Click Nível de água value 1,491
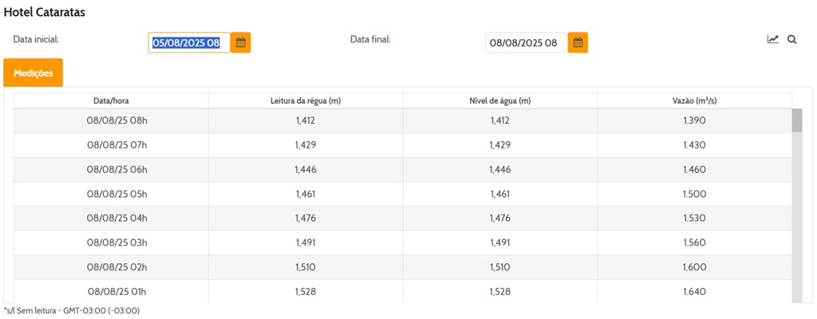Screen dimensions: 817x319 (499, 242)
